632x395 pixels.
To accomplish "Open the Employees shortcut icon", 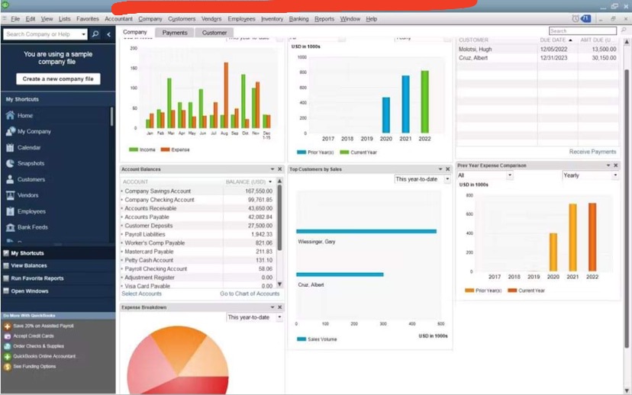I will [x=10, y=211].
